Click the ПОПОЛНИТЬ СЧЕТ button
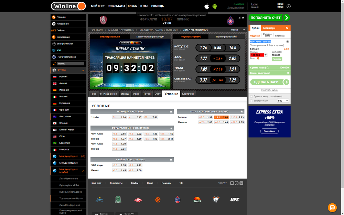 269,18
